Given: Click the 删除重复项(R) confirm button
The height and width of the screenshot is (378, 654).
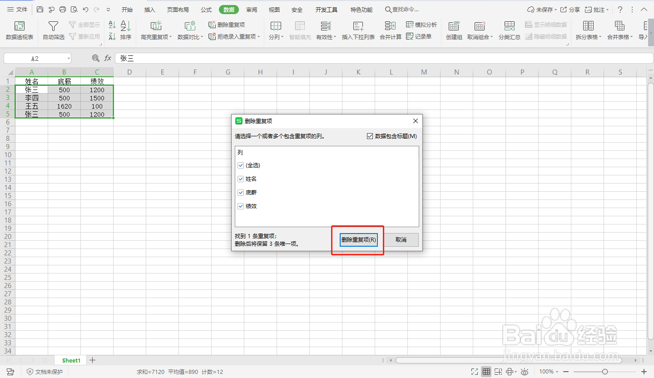Looking at the screenshot, I should tap(358, 239).
